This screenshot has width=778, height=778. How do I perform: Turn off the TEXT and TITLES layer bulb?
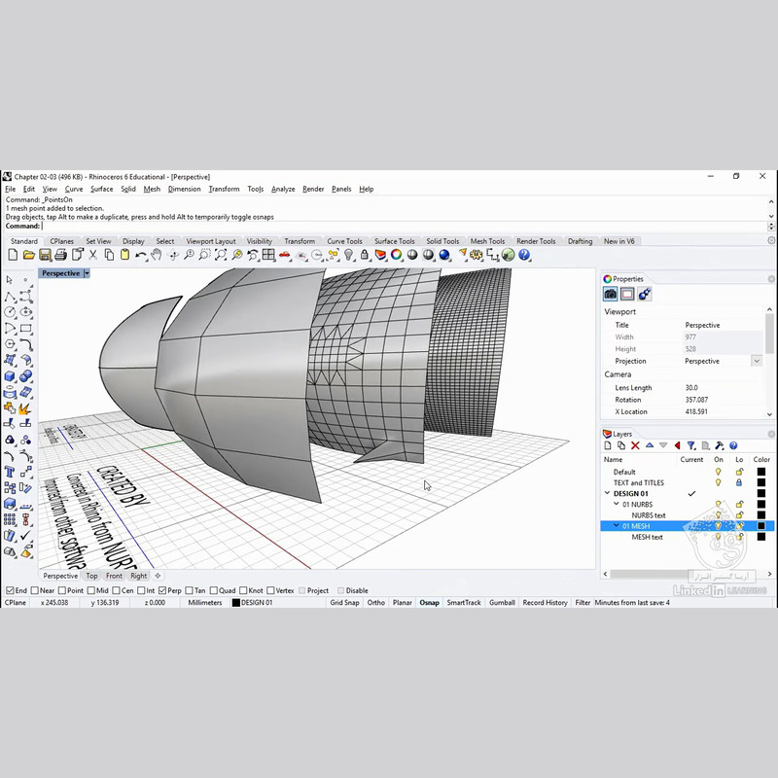click(719, 482)
